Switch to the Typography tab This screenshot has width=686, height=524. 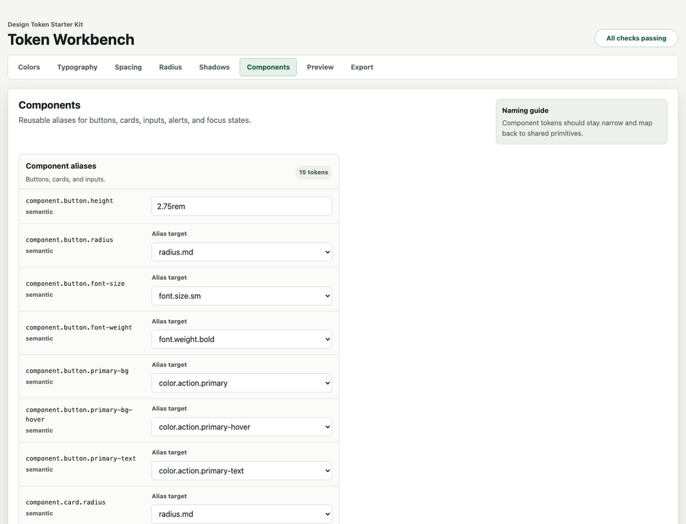(77, 68)
